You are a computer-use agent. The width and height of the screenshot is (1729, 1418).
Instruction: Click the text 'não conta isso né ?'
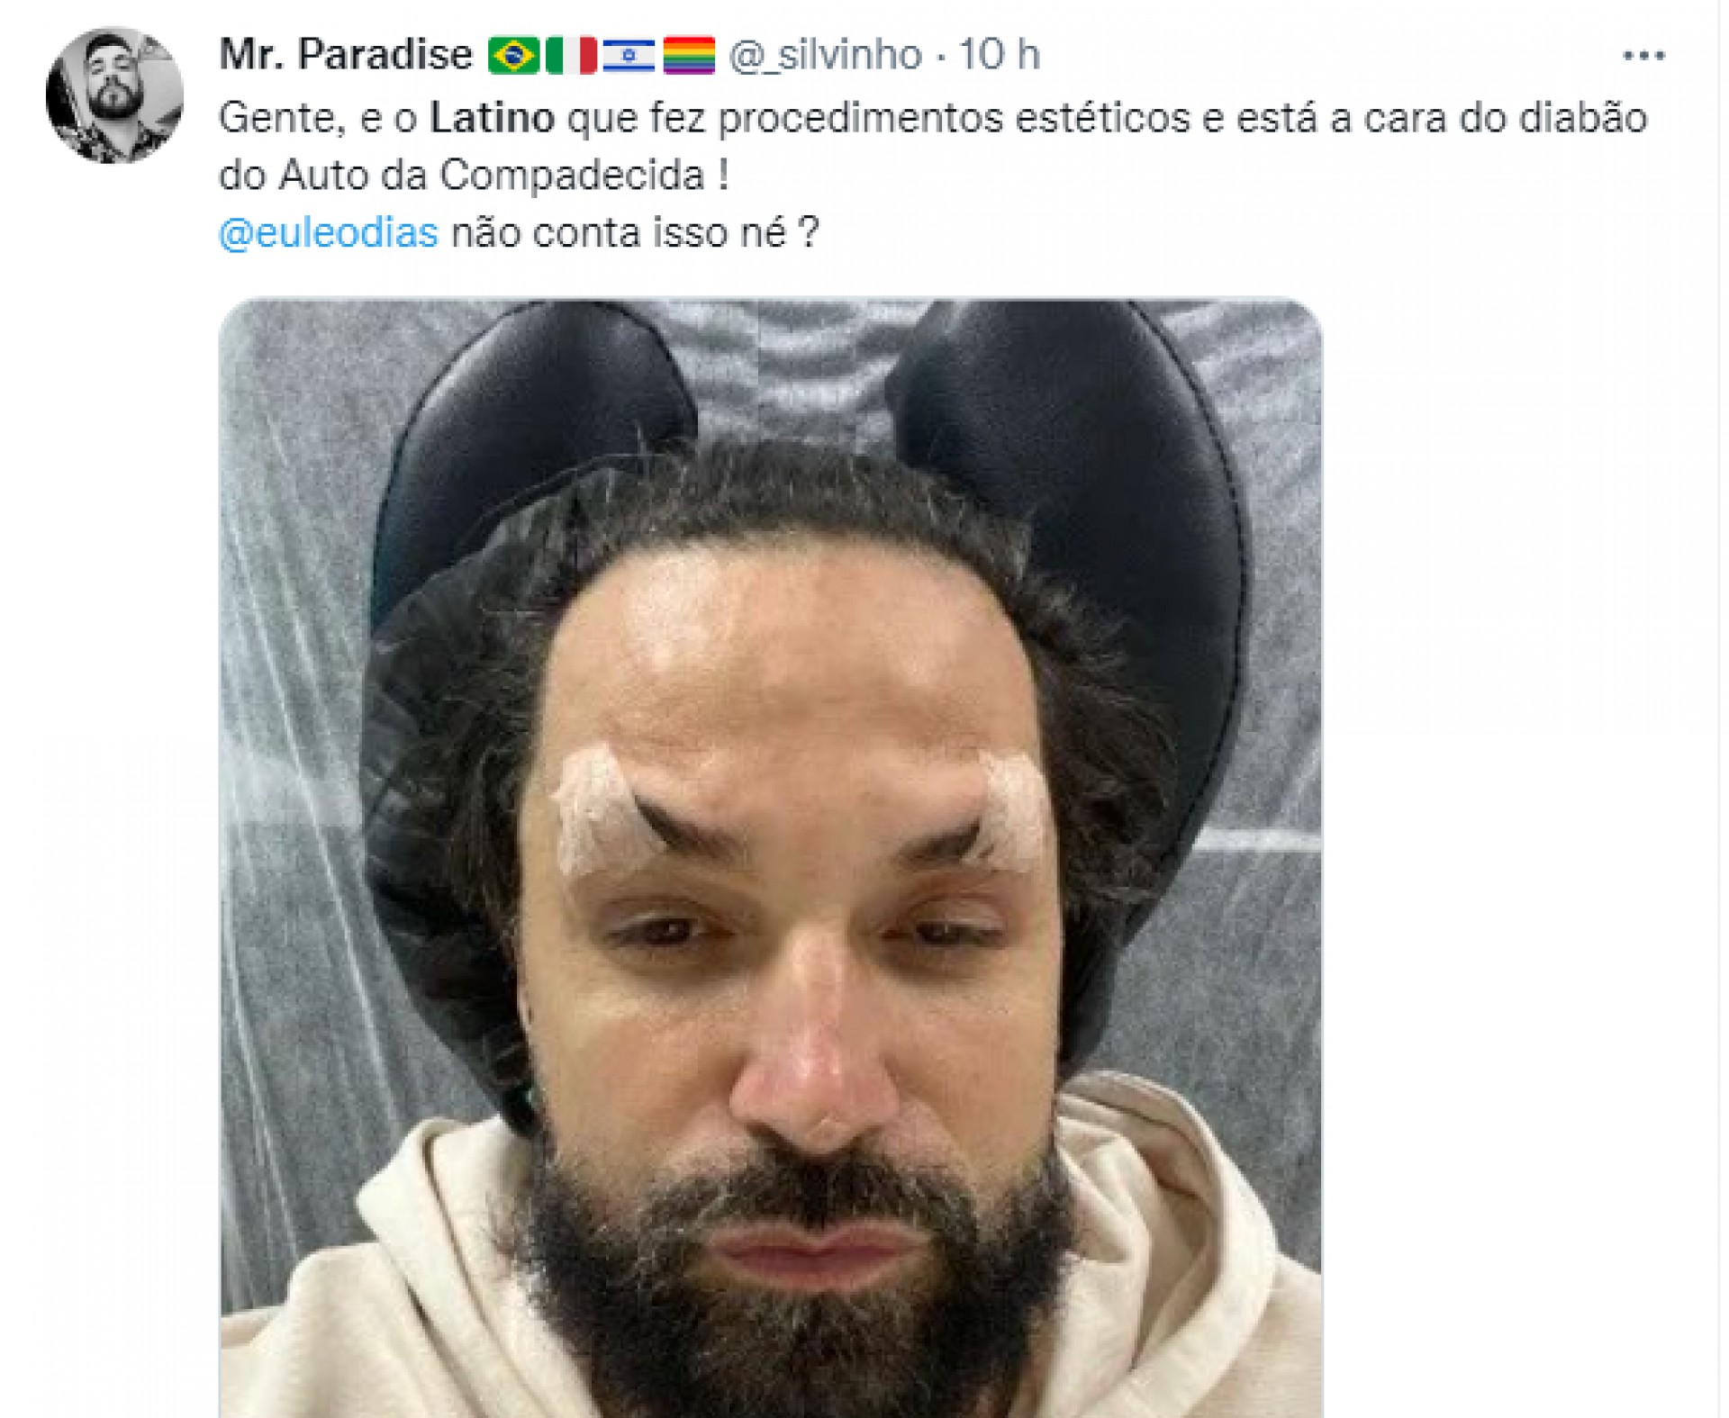(x=635, y=233)
